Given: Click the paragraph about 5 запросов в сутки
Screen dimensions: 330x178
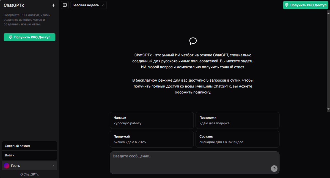Looking at the screenshot, I should pos(193,86).
